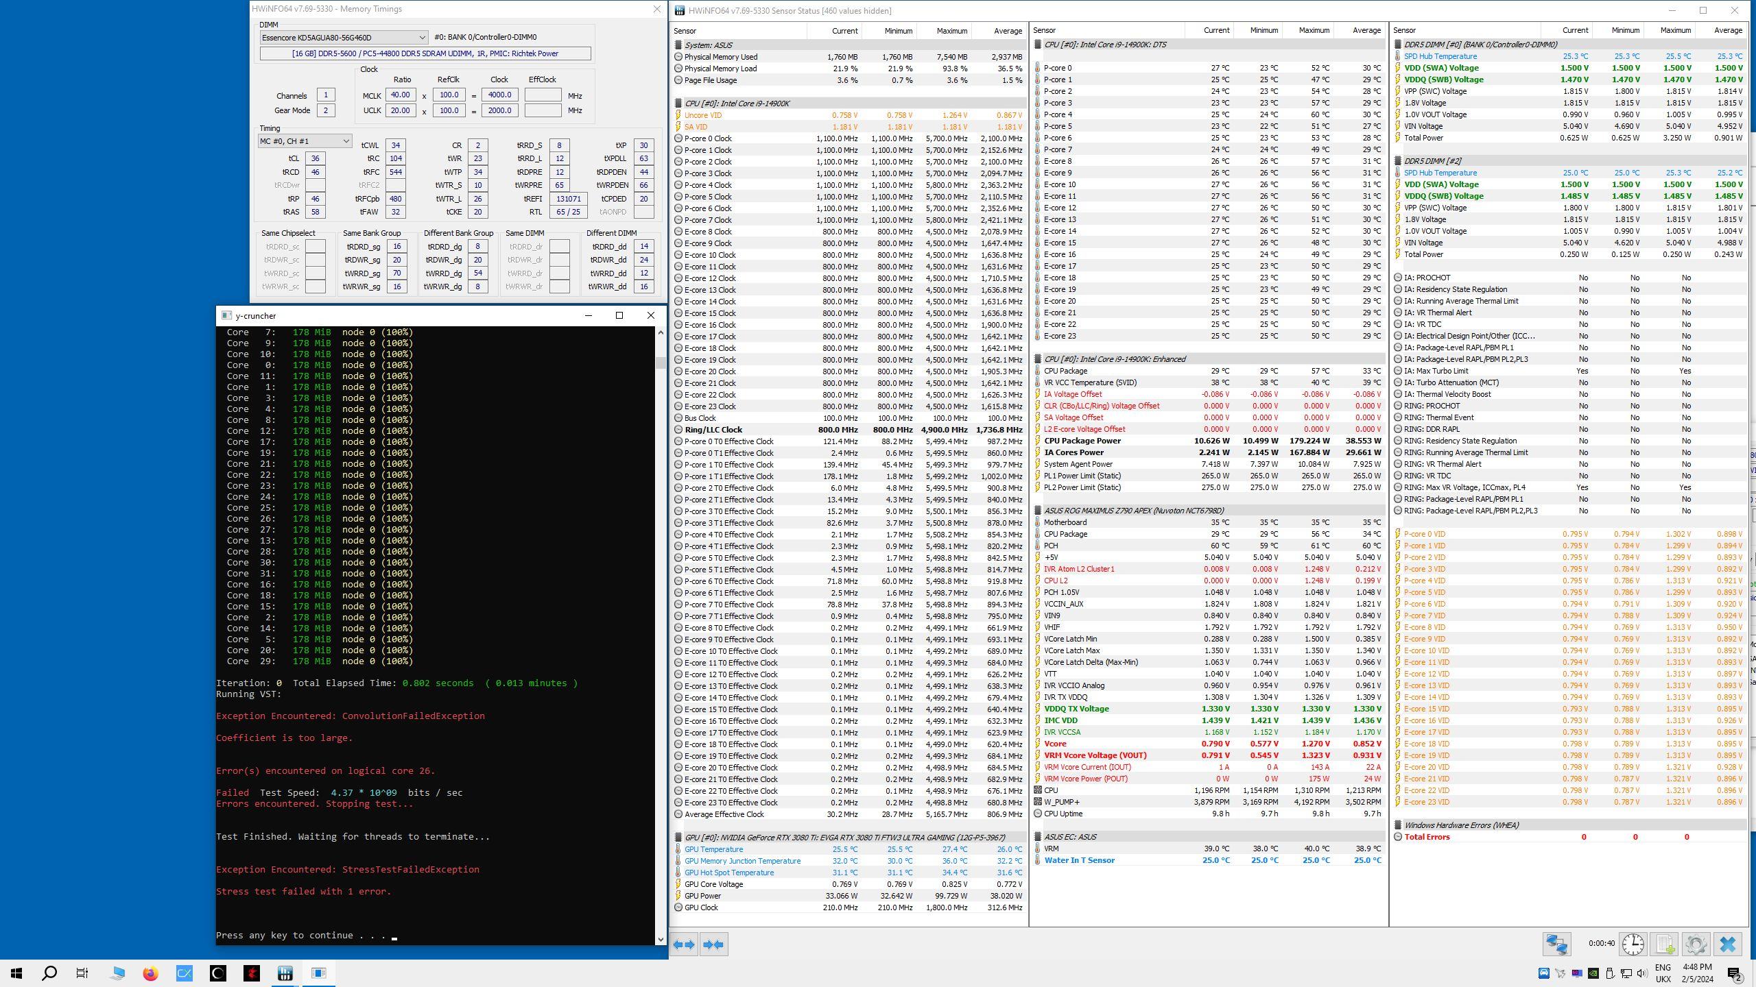
Task: Click right panel's Current column header
Action: (1566, 30)
